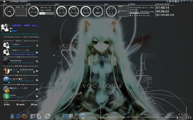193x120 pixels.
Task: Stop Foobar playback
Action: (131, 15)
